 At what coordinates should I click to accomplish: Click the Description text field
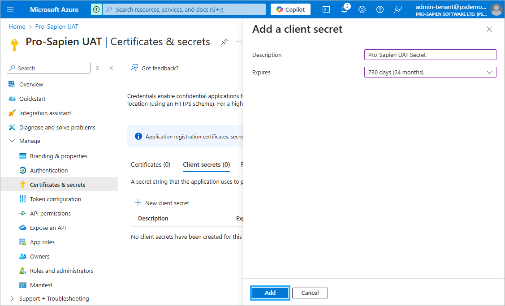(430, 55)
